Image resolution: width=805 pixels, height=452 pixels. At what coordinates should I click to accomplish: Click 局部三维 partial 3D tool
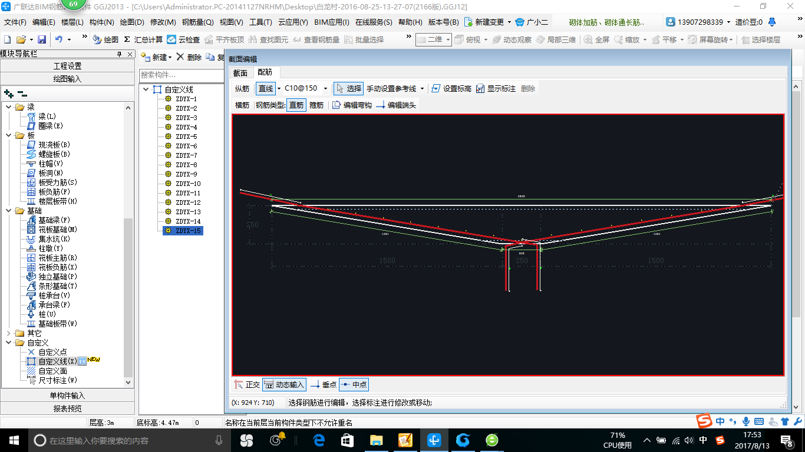tap(556, 39)
